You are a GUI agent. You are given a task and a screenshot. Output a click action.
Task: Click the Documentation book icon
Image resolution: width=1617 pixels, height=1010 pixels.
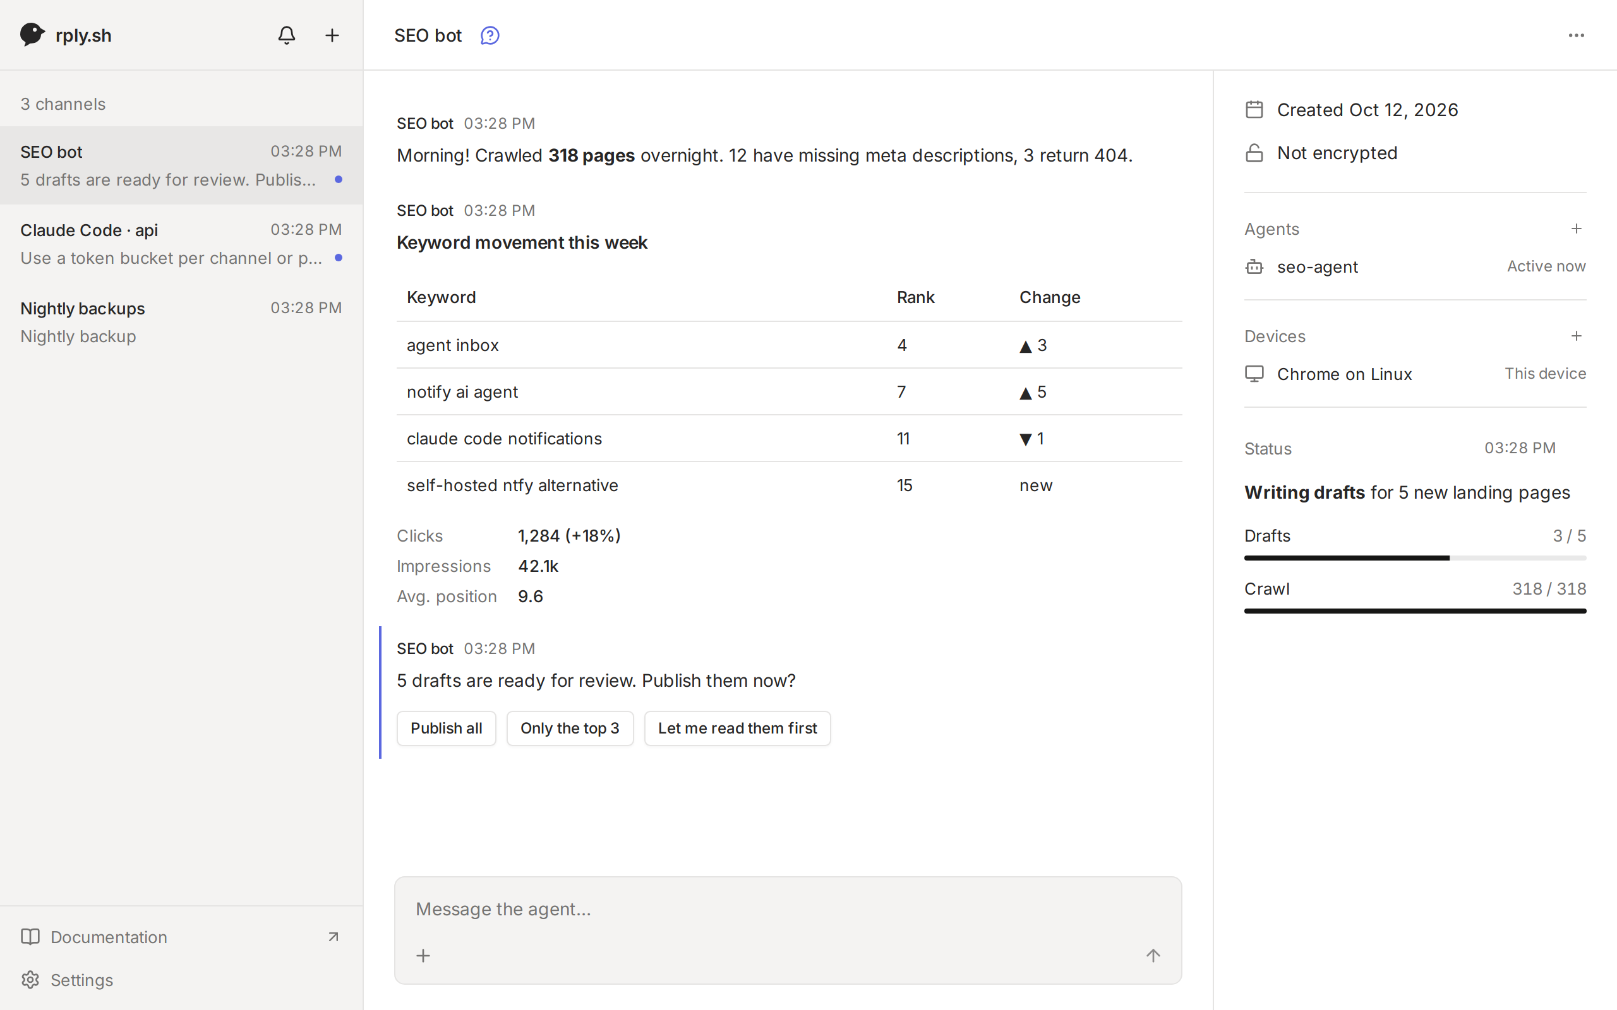click(x=30, y=937)
